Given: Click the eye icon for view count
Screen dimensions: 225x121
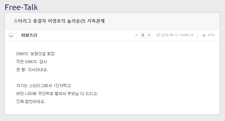Looking at the screenshot, I should point(204,35).
